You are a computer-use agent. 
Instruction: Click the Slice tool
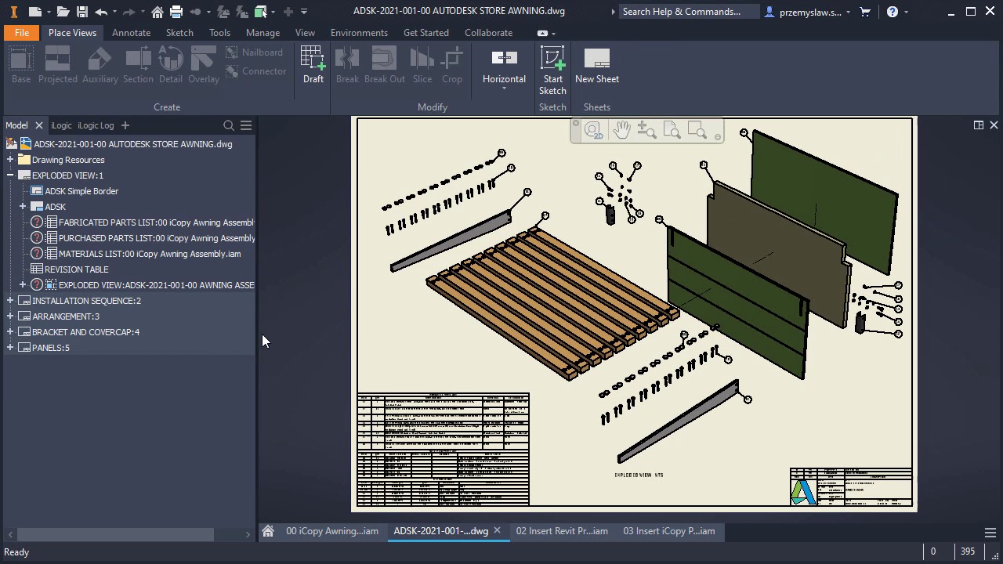(422, 64)
